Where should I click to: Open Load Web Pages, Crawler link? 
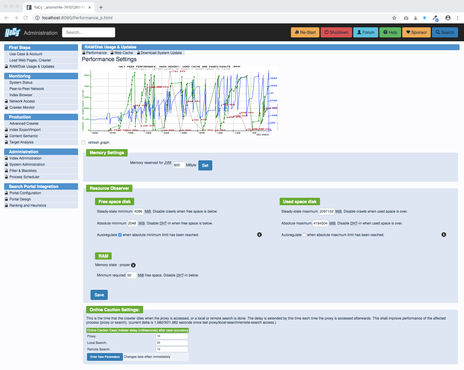click(x=41, y=60)
